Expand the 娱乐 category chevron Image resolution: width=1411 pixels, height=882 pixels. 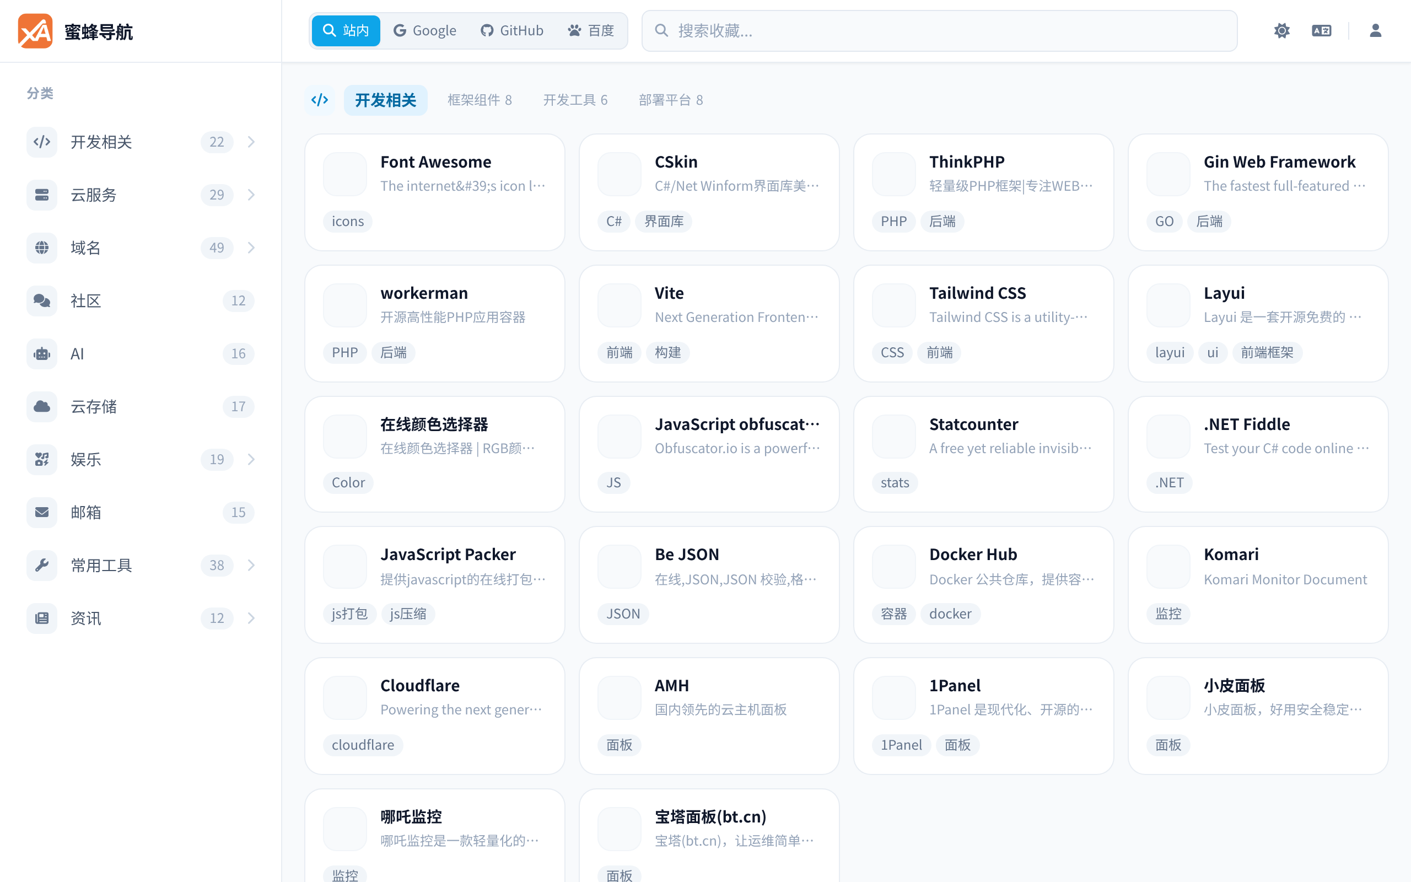point(251,459)
